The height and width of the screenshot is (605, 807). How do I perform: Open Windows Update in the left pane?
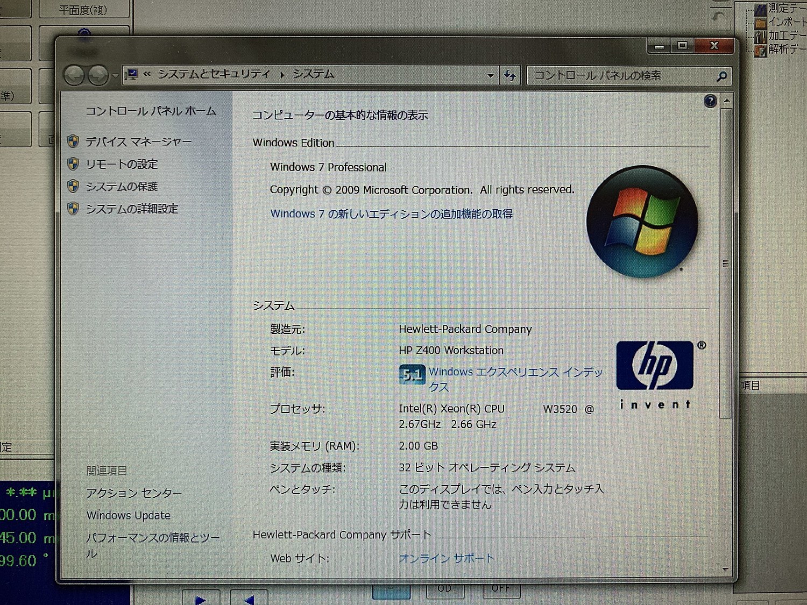tap(129, 515)
